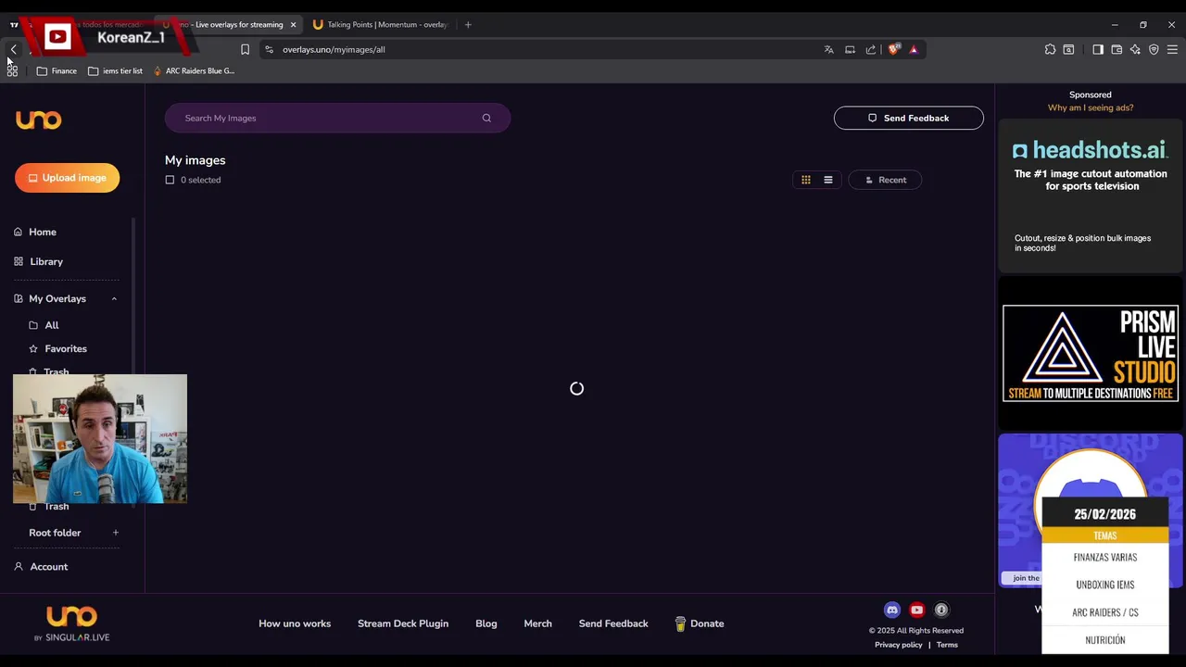Viewport: 1186px width, 667px height.
Task: Click the bookmark page icon
Action: coord(245,49)
